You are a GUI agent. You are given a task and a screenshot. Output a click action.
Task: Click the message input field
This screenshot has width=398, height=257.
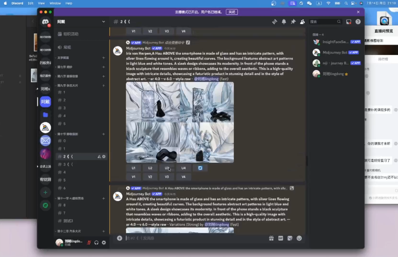coord(194,238)
